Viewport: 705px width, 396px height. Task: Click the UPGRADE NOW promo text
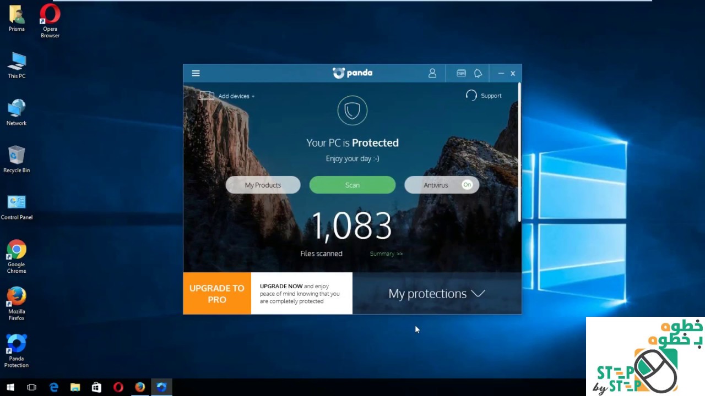point(301,294)
